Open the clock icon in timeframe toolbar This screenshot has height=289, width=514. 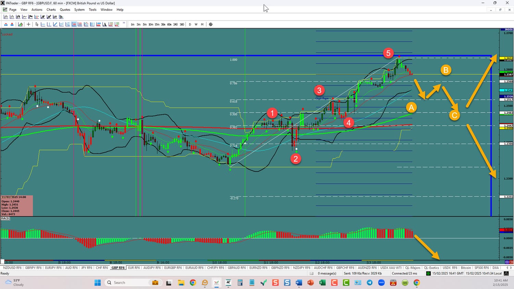pyautogui.click(x=211, y=24)
